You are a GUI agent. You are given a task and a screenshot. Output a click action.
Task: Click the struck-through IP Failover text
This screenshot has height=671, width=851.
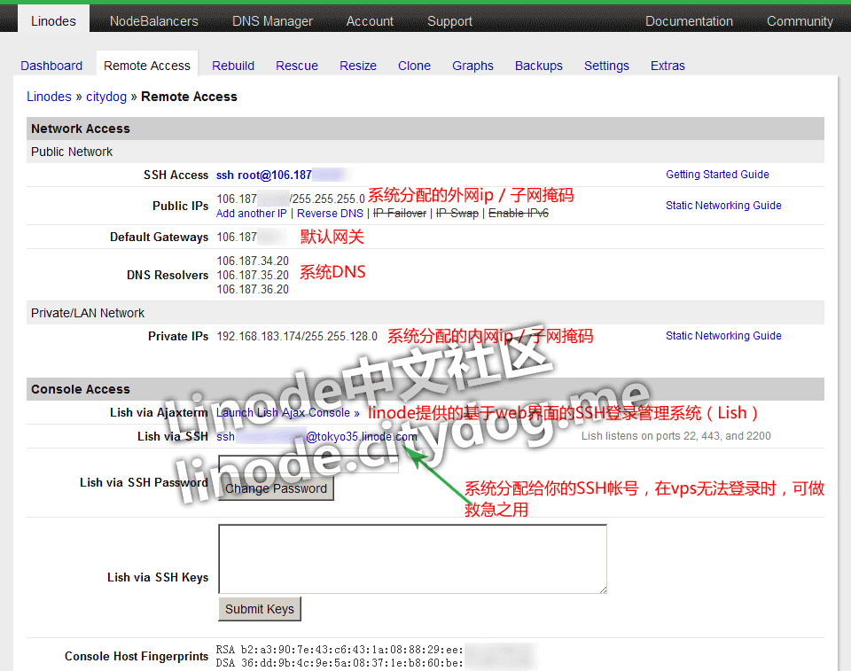tap(400, 214)
